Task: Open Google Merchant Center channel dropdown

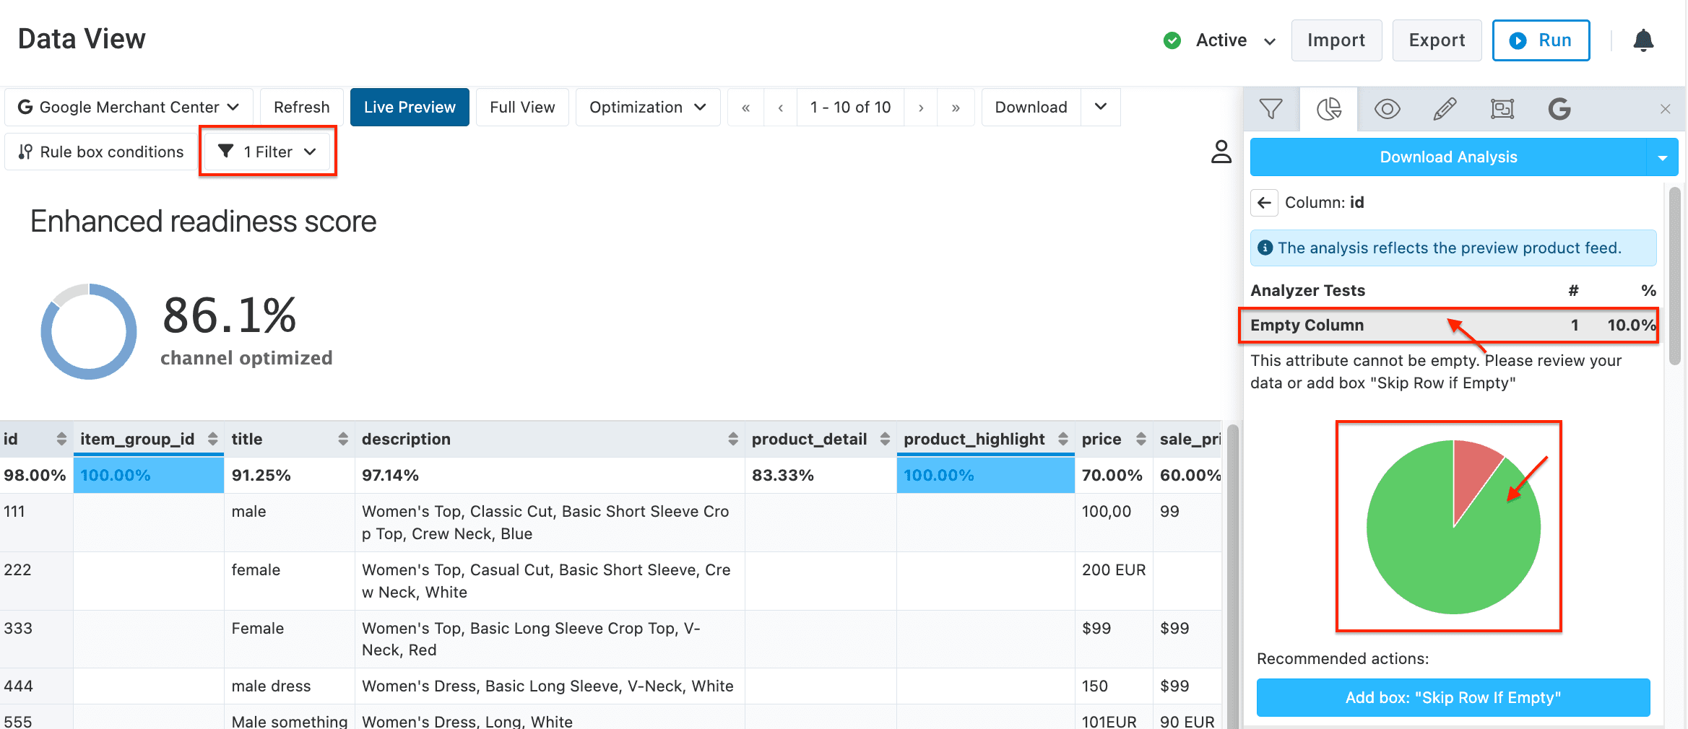Action: point(129,108)
